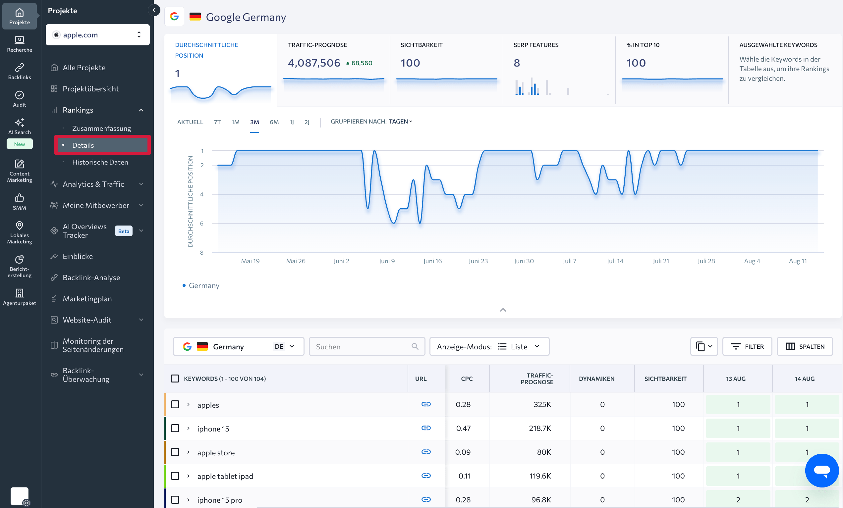Go to Backlinks in the left rail
This screenshot has width=843, height=508.
pos(20,72)
